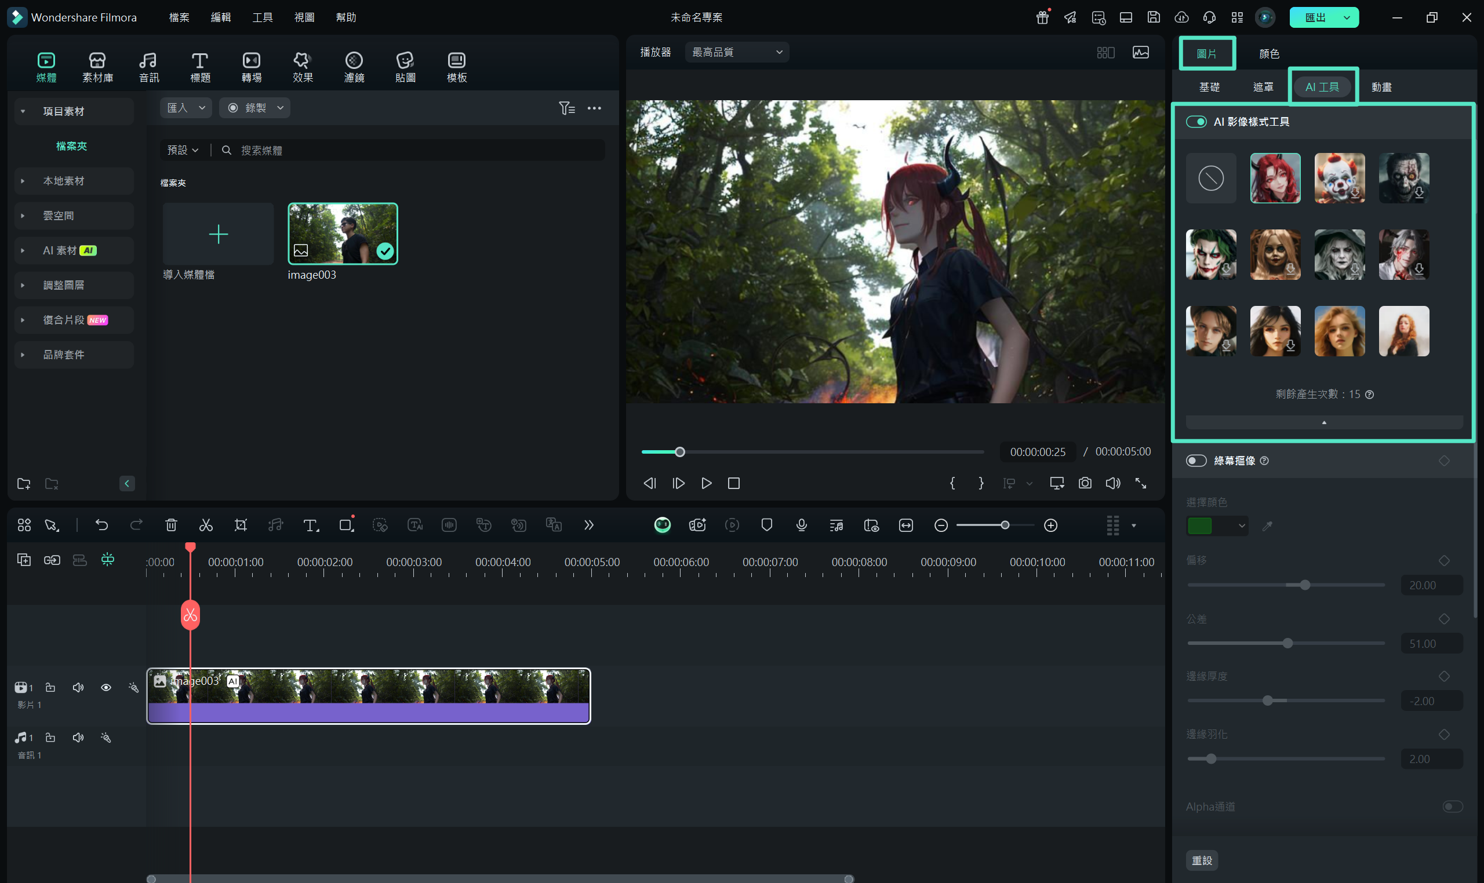Image resolution: width=1484 pixels, height=883 pixels.
Task: Stop playback with the square button
Action: point(733,483)
